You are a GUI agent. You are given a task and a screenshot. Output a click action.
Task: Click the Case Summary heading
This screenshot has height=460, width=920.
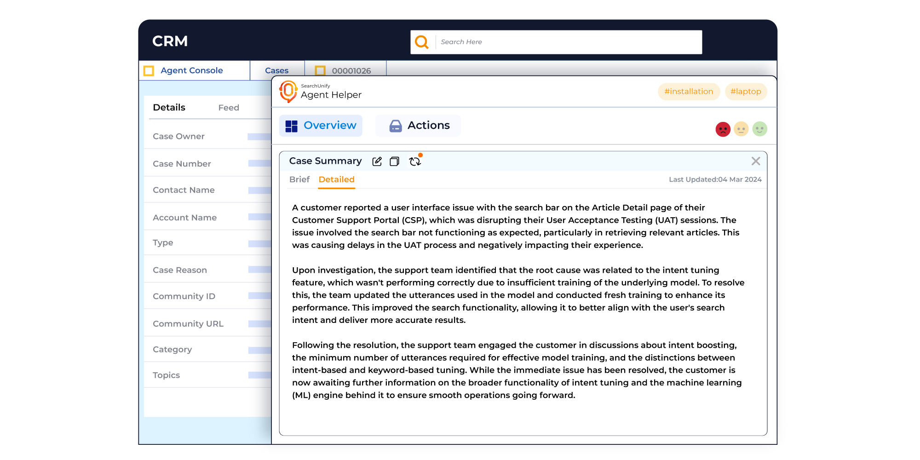click(325, 161)
